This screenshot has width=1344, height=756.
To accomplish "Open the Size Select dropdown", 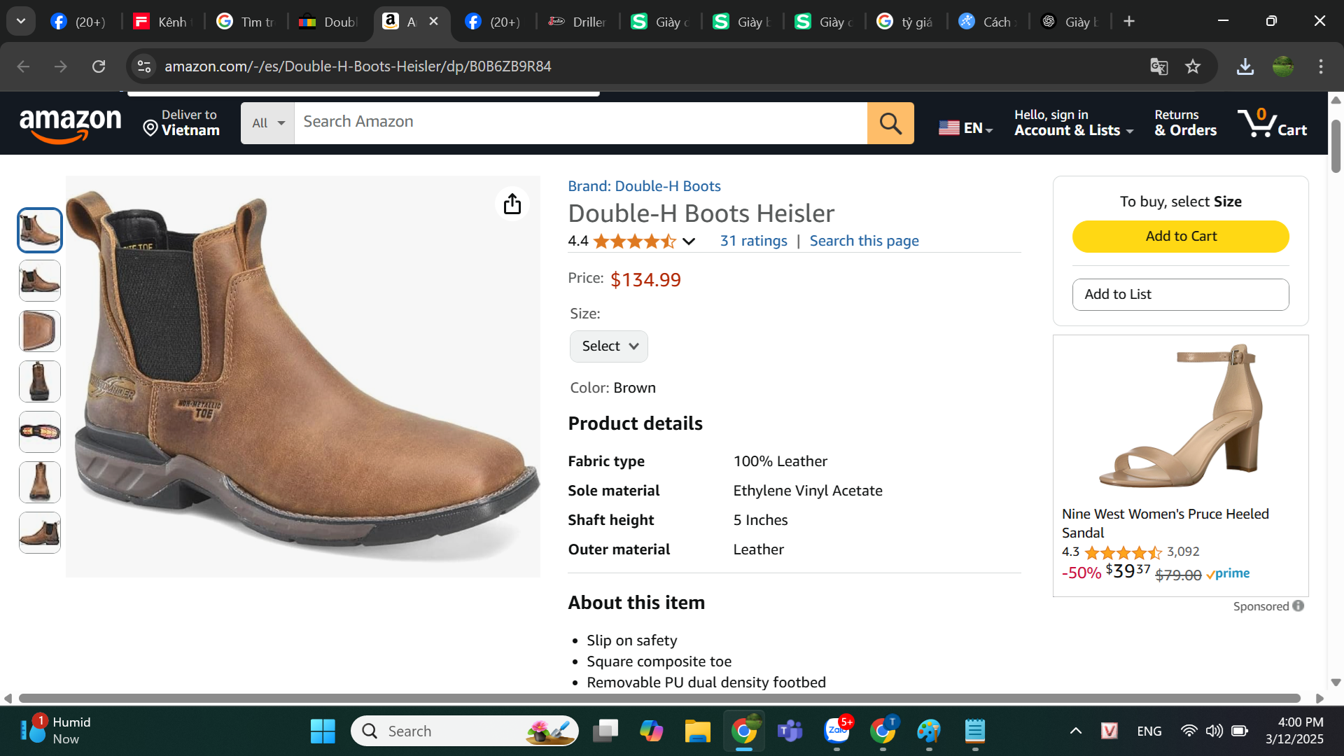I will [608, 346].
